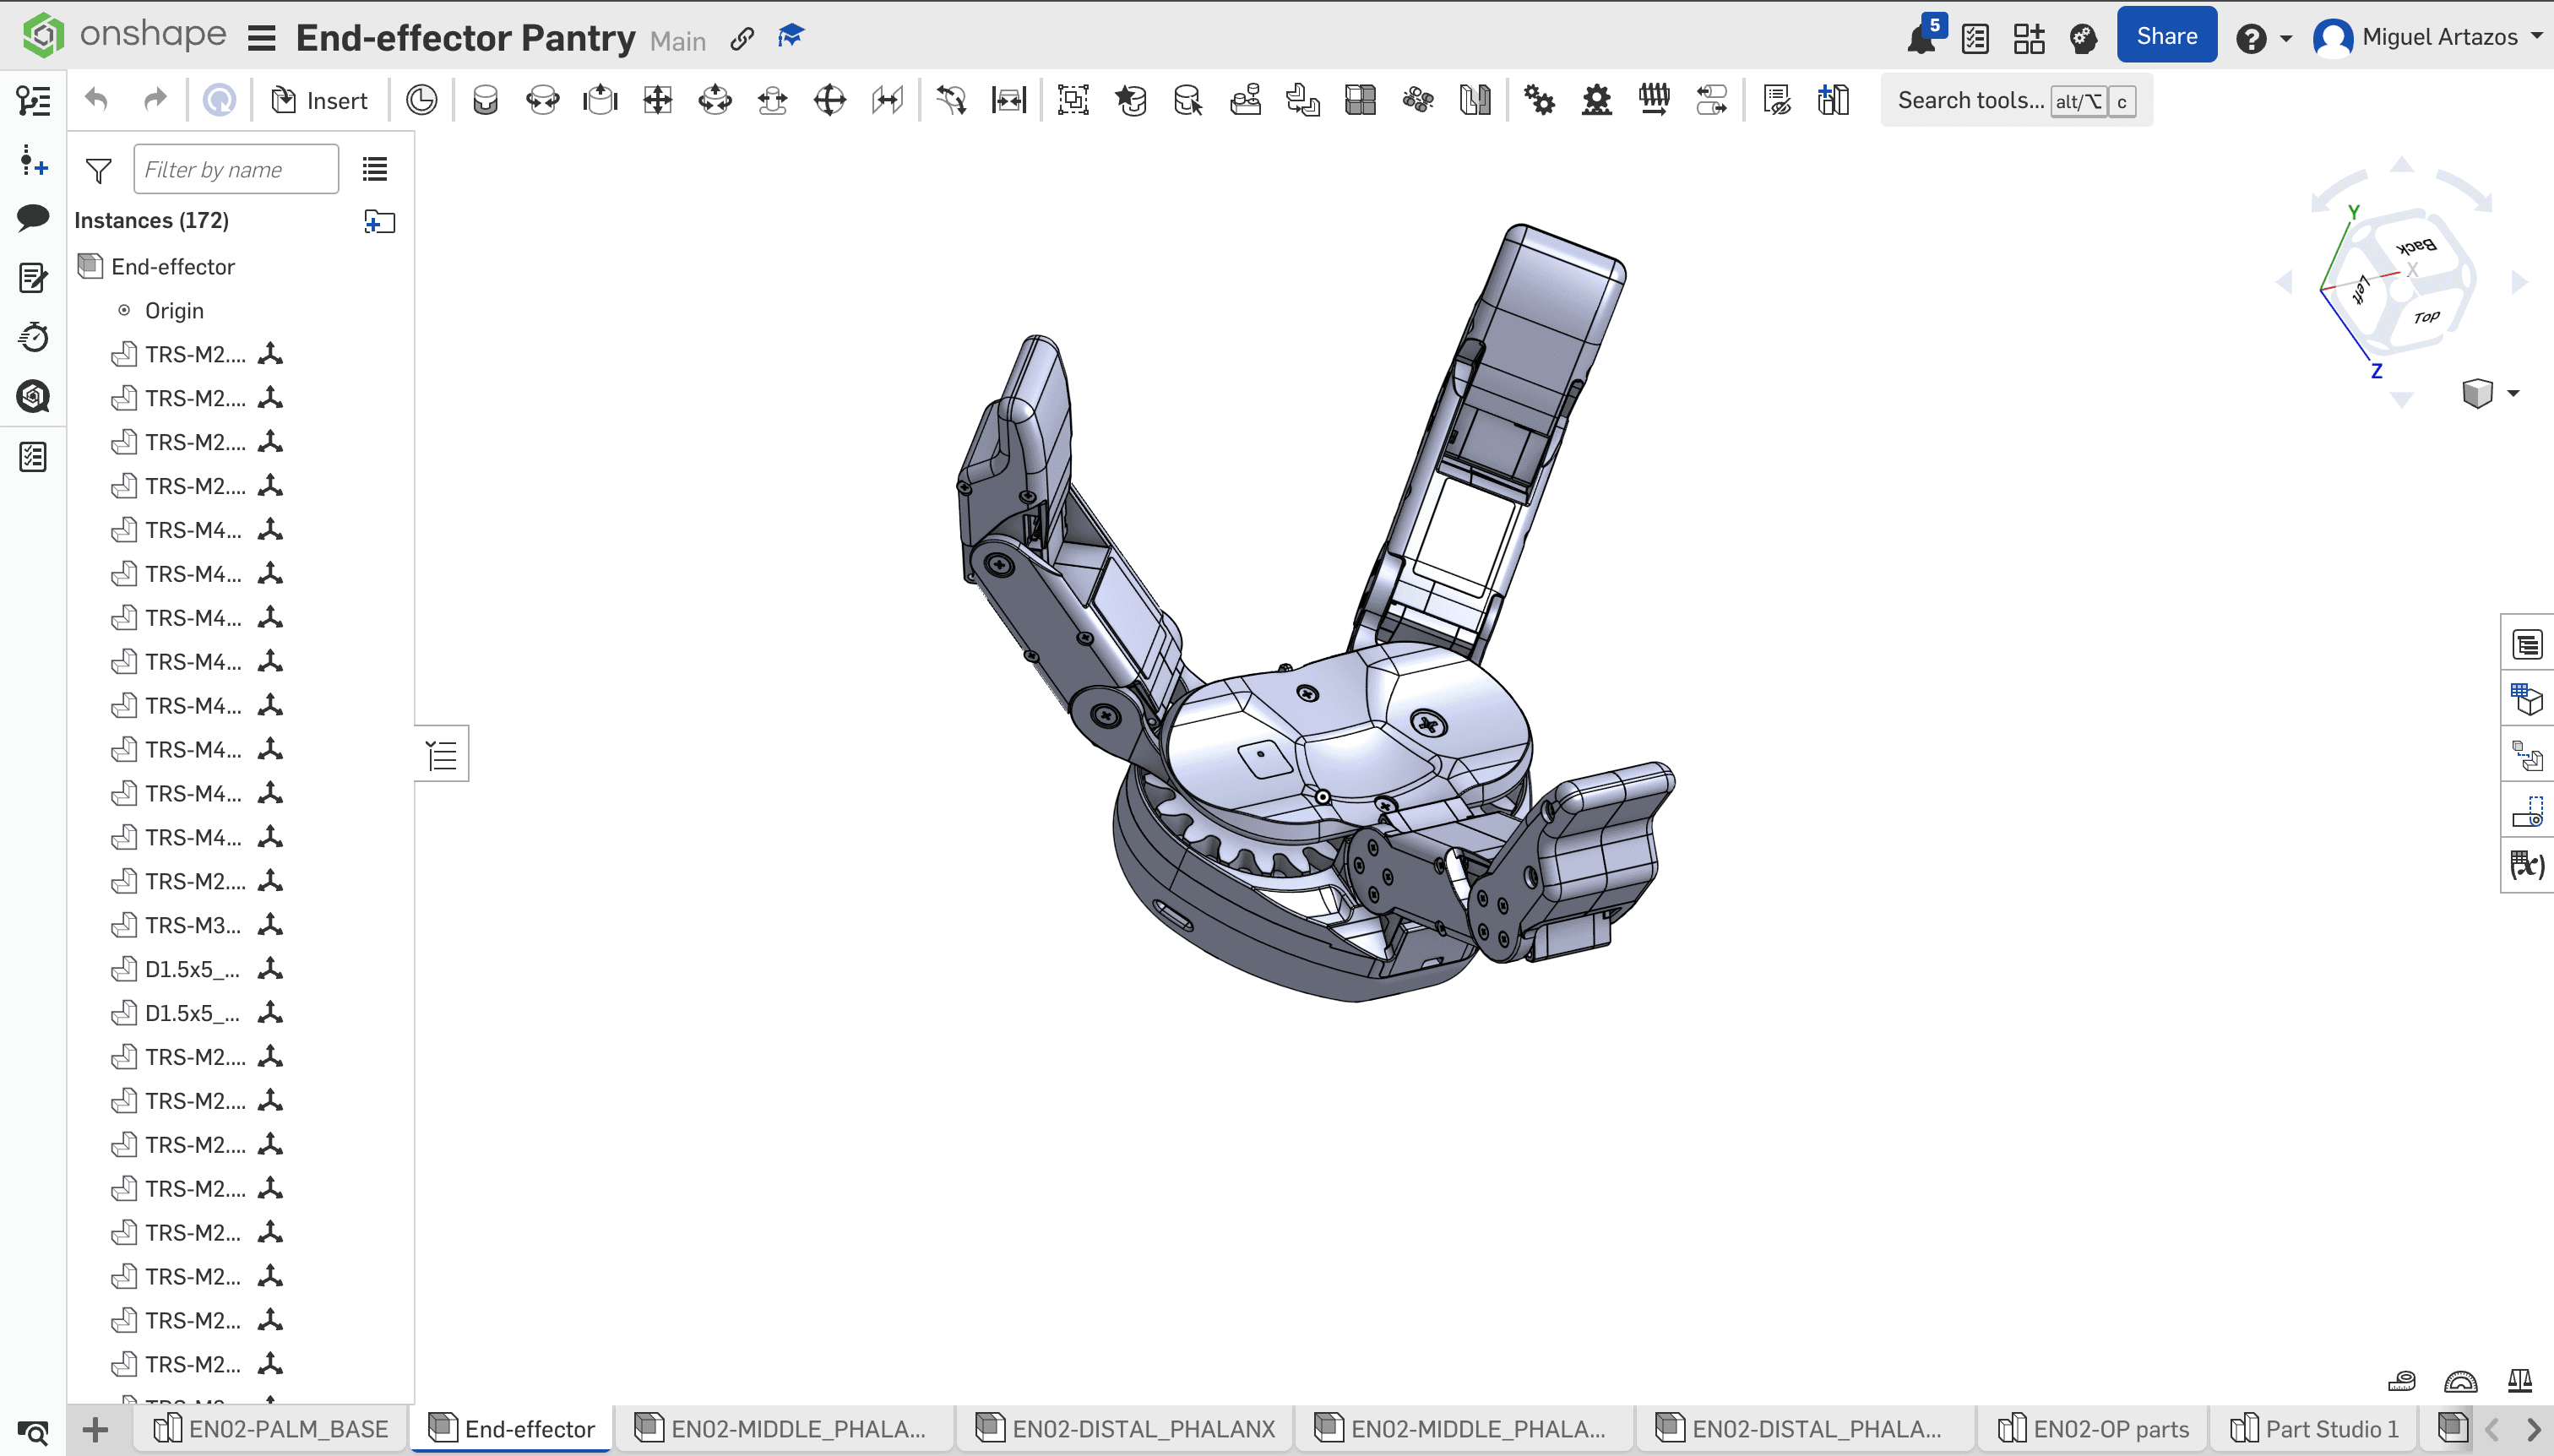Switch to EN02-DISTAL_PHALANX tab
The width and height of the screenshot is (2554, 1456).
(x=1125, y=1428)
